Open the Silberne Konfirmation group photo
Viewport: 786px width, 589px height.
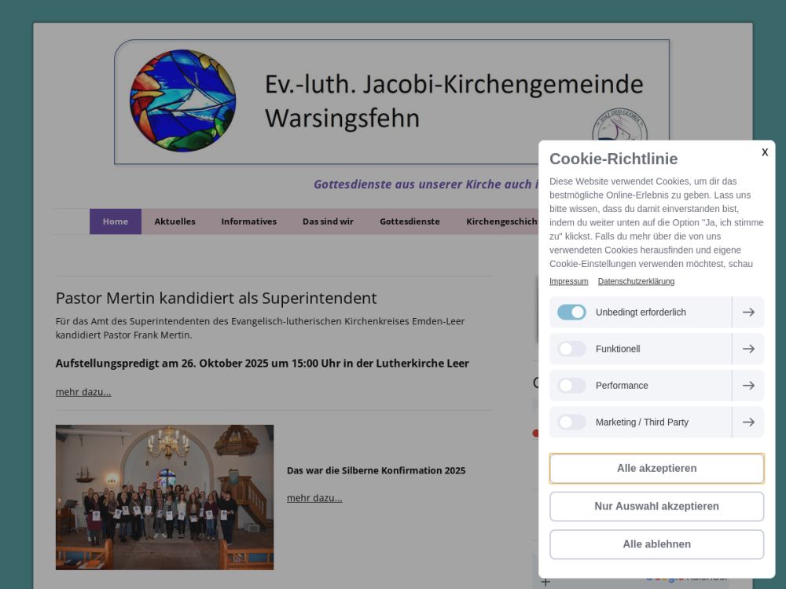click(x=164, y=497)
